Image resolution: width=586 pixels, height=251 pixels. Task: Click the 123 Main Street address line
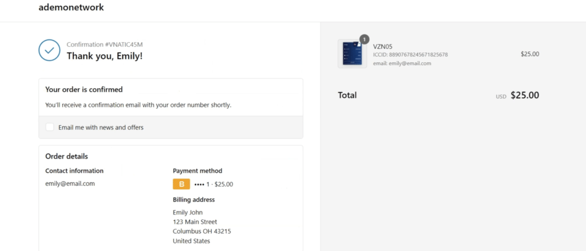click(x=195, y=222)
